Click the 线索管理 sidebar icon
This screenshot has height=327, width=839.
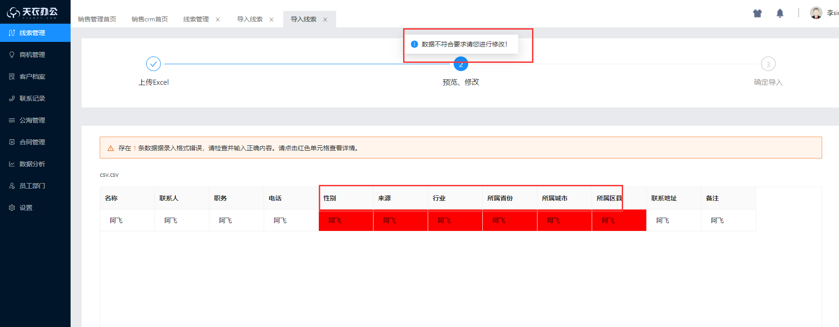tap(12, 33)
